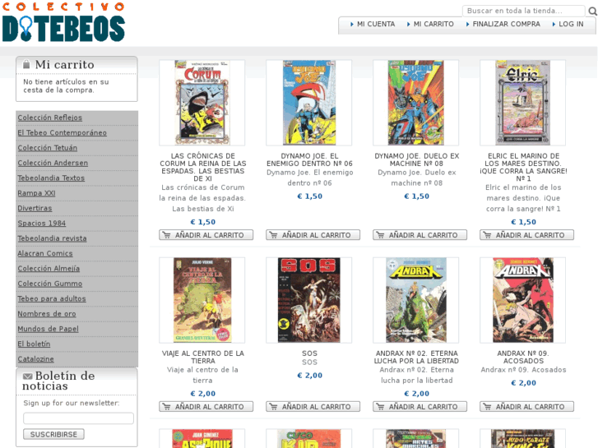598x448 pixels.
Task: Open the Mi Carrito menu item
Action: coord(433,24)
